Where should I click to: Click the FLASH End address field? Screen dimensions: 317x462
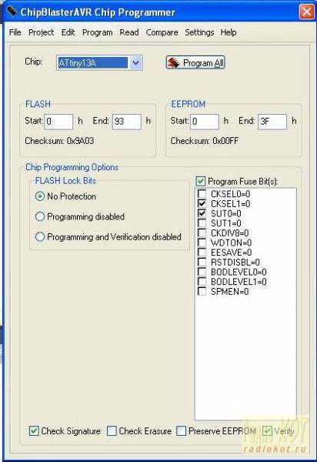126,122
